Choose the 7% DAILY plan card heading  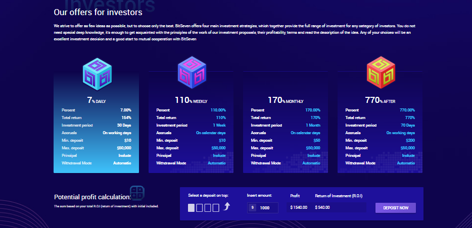coord(97,100)
